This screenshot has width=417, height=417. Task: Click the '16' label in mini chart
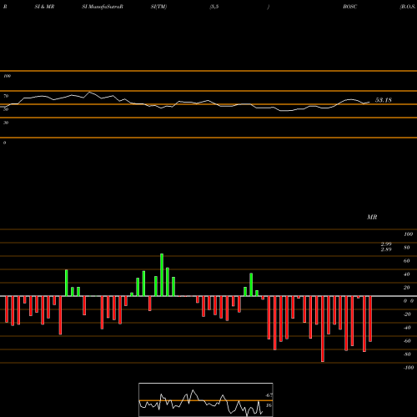point(269,405)
